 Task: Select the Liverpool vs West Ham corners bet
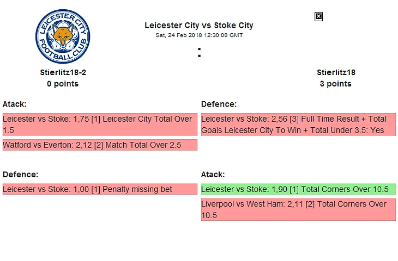coord(298,209)
